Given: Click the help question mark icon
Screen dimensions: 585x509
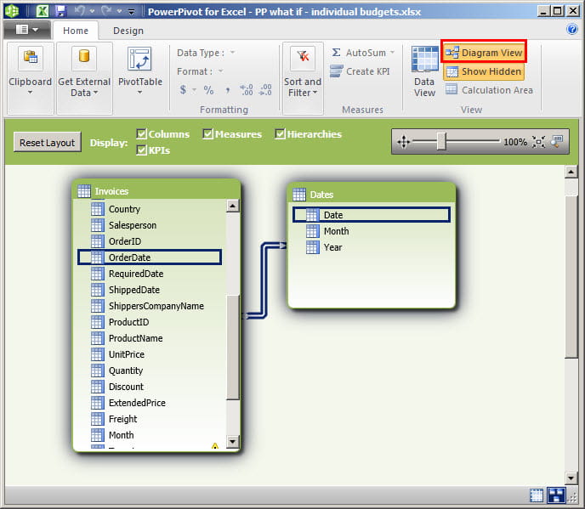Looking at the screenshot, I should coord(572,29).
